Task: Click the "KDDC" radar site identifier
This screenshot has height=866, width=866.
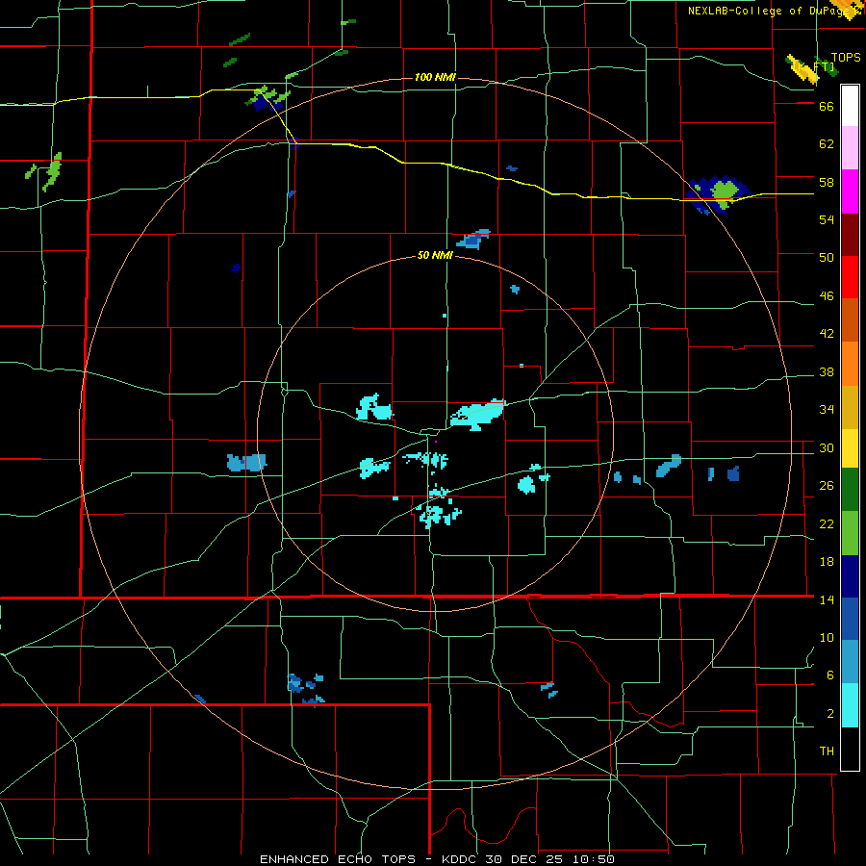Action: click(x=460, y=859)
